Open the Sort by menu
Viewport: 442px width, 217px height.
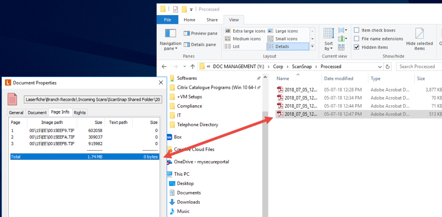click(x=329, y=39)
